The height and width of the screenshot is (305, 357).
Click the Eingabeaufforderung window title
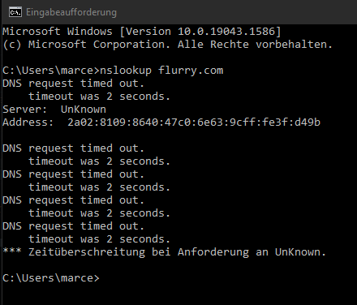click(x=71, y=12)
